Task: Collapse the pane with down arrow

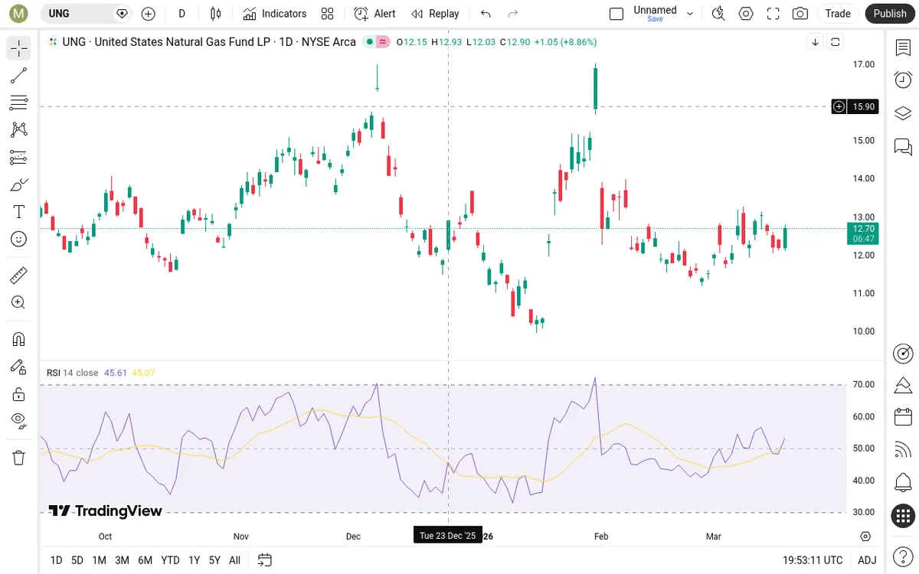Action: pos(815,42)
